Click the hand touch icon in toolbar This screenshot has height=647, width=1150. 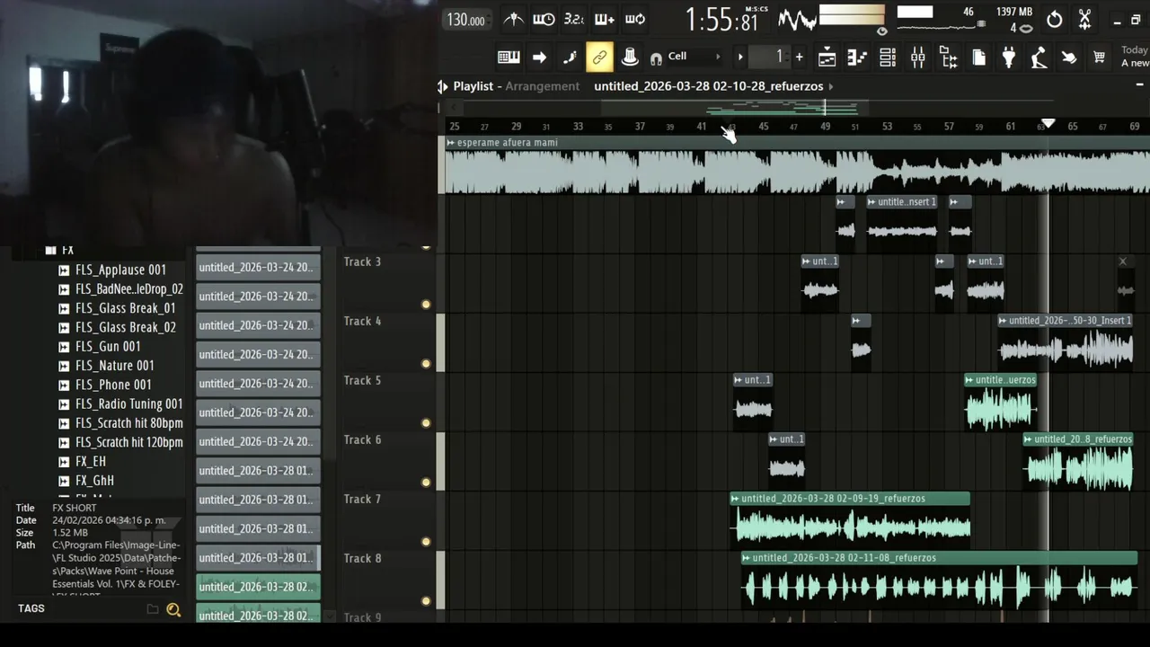coord(1068,57)
